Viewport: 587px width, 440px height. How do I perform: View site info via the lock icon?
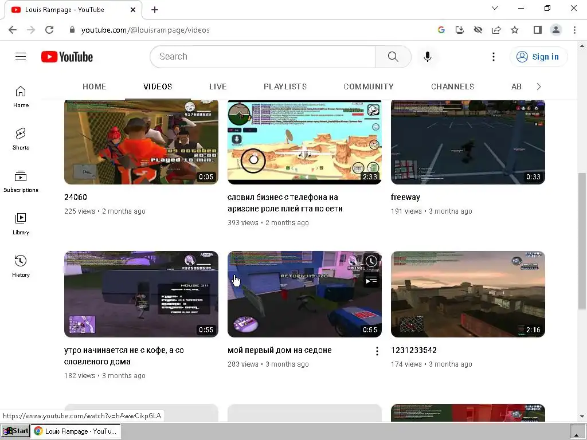click(72, 30)
